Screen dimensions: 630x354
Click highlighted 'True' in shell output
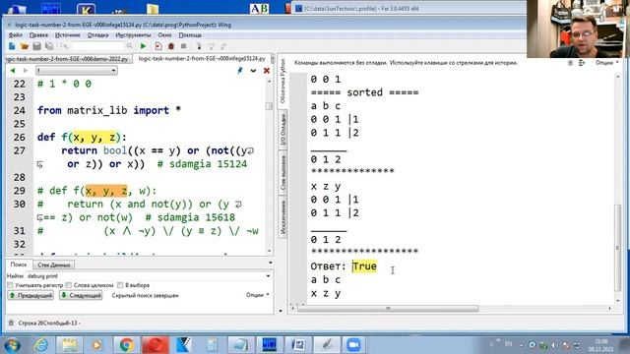(x=364, y=266)
